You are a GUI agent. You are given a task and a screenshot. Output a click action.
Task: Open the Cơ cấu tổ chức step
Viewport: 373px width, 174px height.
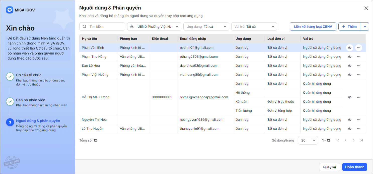(x=29, y=75)
